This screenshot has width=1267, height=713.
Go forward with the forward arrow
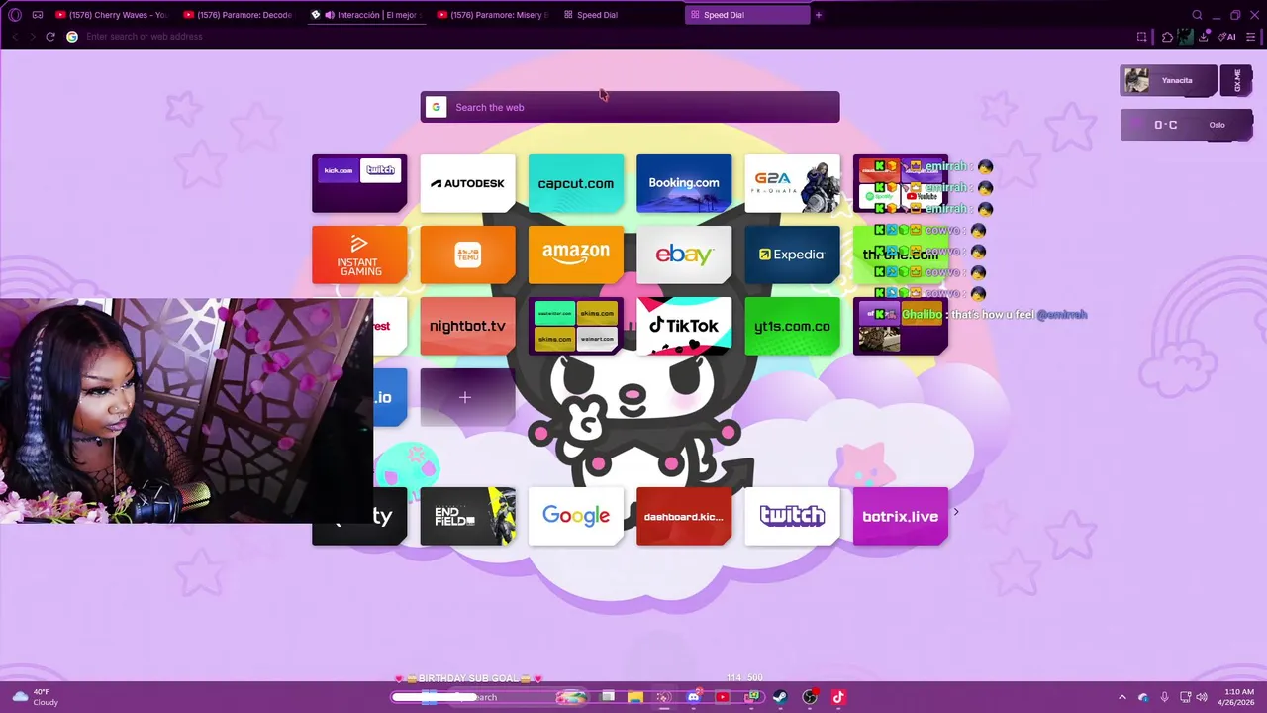pyautogui.click(x=32, y=37)
